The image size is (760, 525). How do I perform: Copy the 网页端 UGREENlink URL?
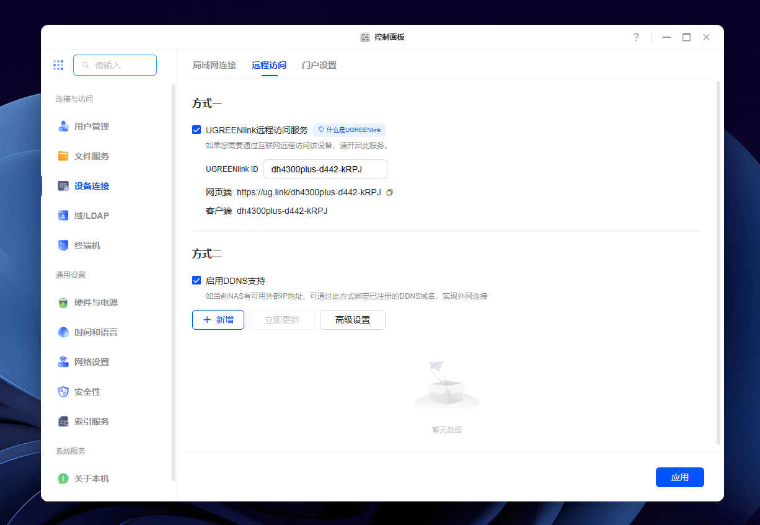[389, 193]
